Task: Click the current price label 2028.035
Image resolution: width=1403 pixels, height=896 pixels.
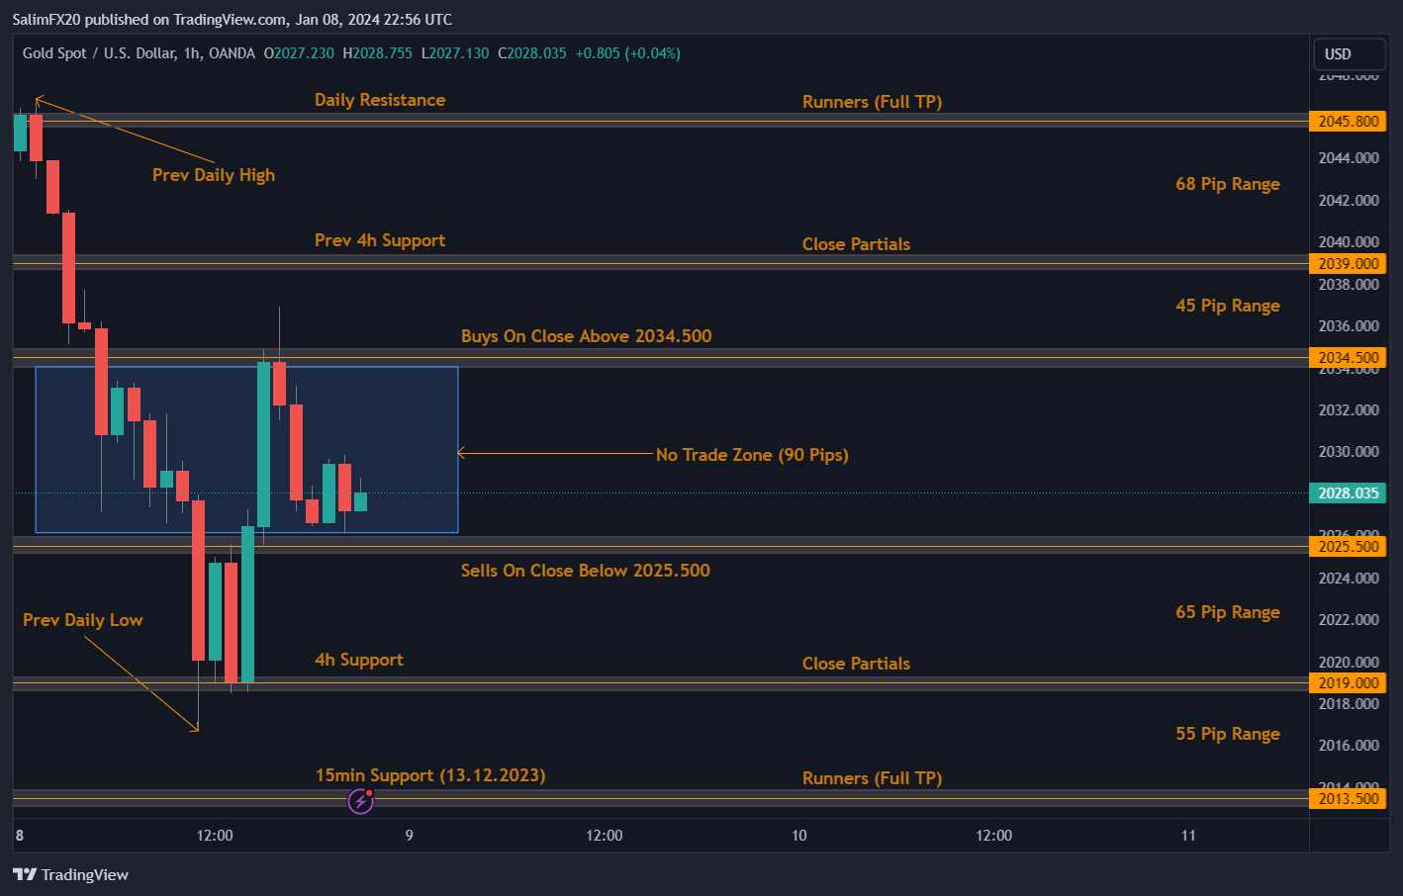Action: [1348, 493]
